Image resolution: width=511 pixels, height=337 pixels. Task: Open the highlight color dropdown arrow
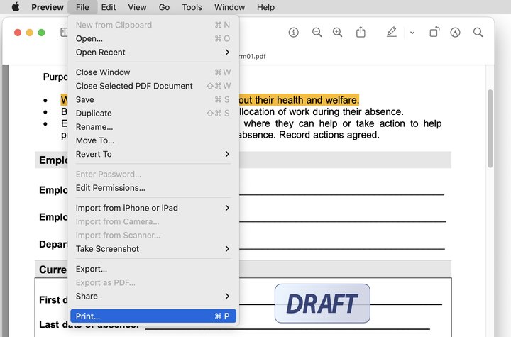click(412, 33)
